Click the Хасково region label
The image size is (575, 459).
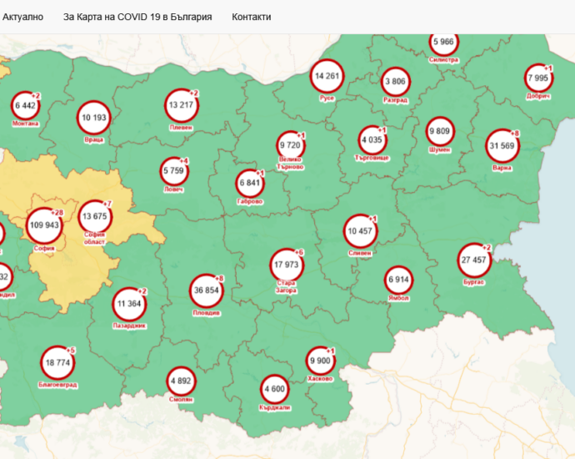(x=321, y=379)
